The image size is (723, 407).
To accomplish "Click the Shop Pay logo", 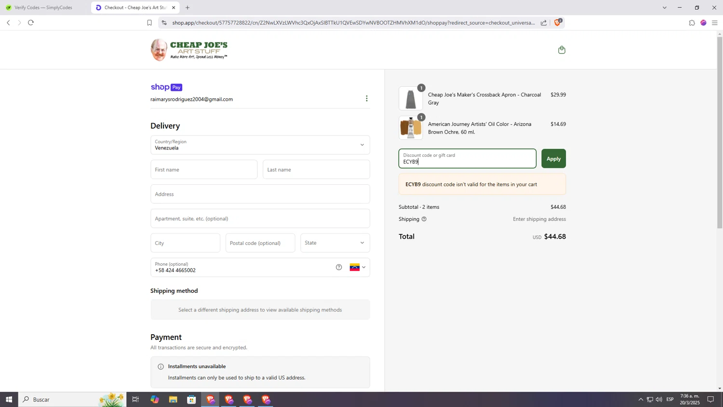I will 166,87.
